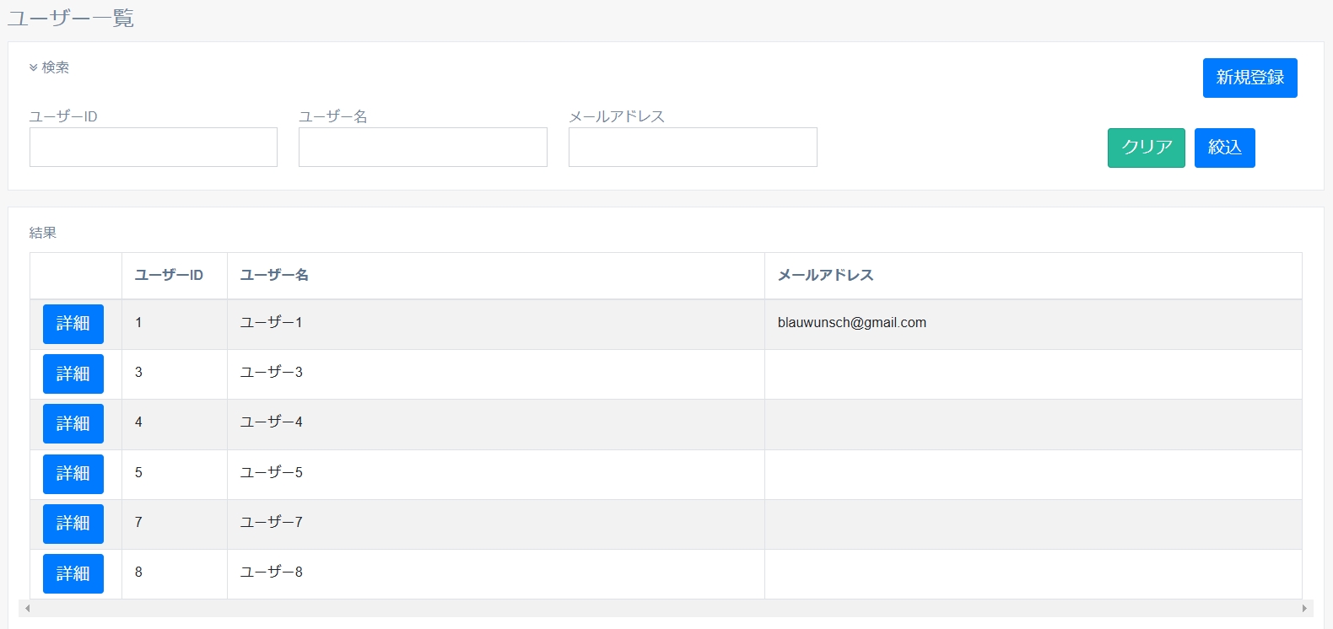The image size is (1333, 629).
Task: Click the 新規登録 button
Action: coord(1249,78)
